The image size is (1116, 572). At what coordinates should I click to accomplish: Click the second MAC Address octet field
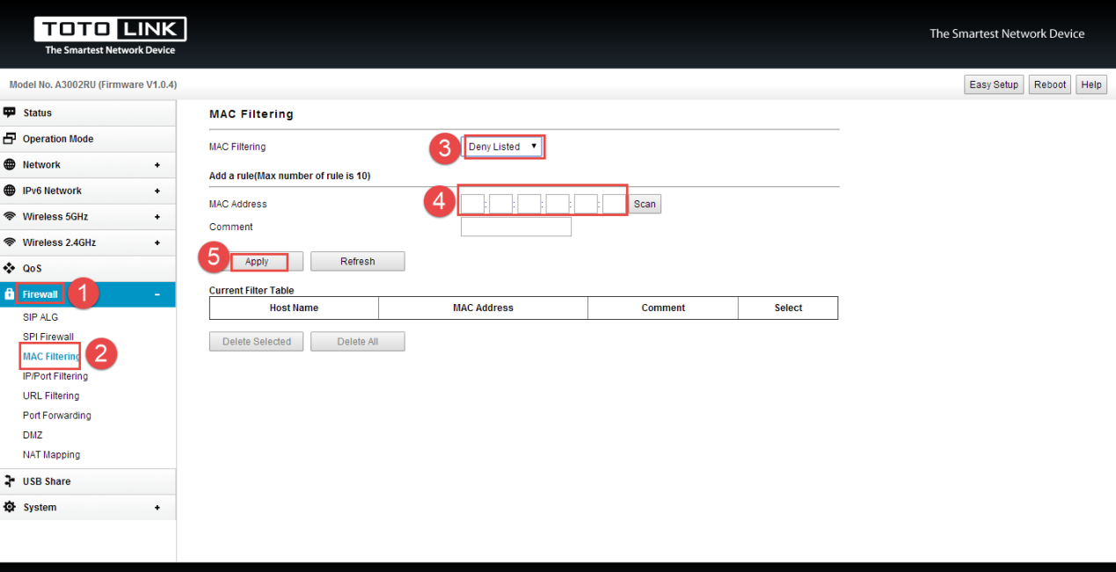tap(501, 204)
